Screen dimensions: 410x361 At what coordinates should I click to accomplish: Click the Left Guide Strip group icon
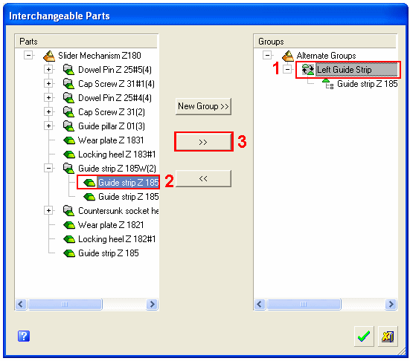tap(308, 70)
